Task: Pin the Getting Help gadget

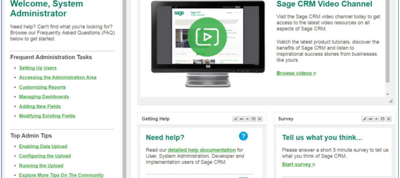Action: click(x=241, y=119)
